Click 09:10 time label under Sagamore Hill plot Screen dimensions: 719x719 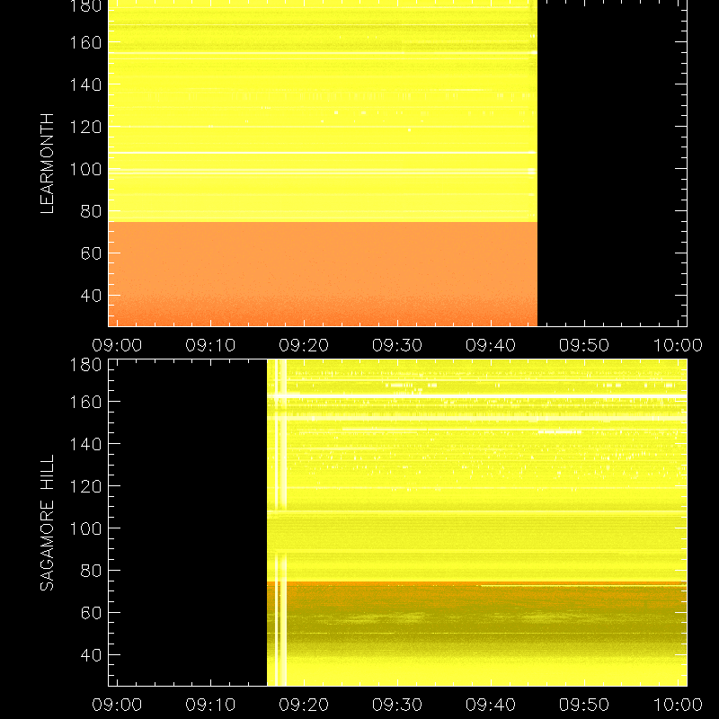210,705
